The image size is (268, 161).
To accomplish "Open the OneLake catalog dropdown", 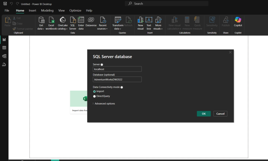I will [63, 23].
